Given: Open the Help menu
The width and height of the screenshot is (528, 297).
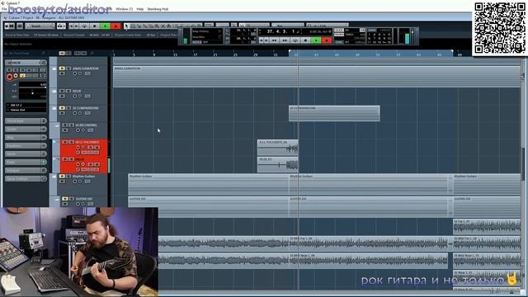Looking at the screenshot, I should click(x=140, y=9).
